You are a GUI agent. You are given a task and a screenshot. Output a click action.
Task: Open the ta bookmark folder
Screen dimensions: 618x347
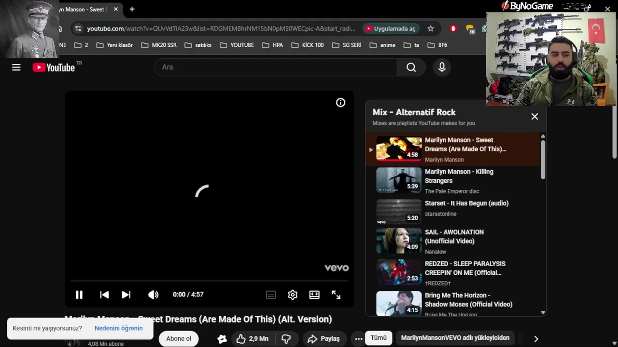click(x=411, y=45)
